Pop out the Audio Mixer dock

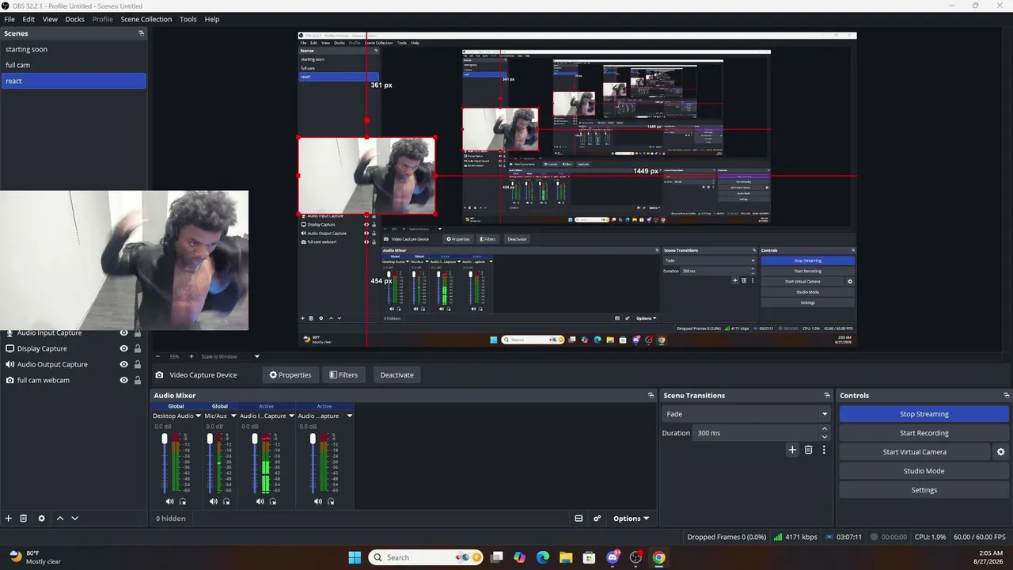651,395
